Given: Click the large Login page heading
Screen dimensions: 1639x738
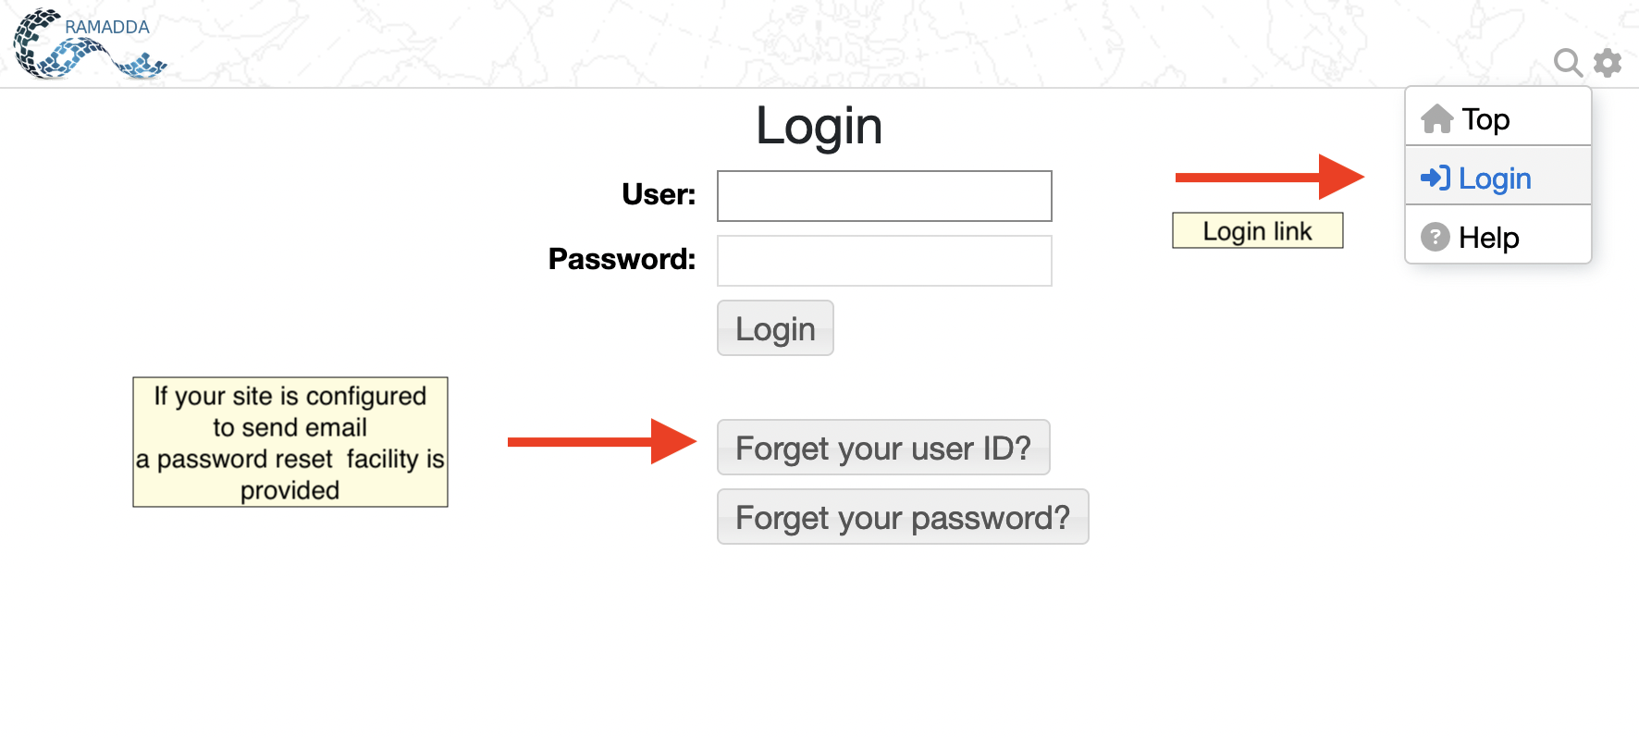Looking at the screenshot, I should point(819,126).
